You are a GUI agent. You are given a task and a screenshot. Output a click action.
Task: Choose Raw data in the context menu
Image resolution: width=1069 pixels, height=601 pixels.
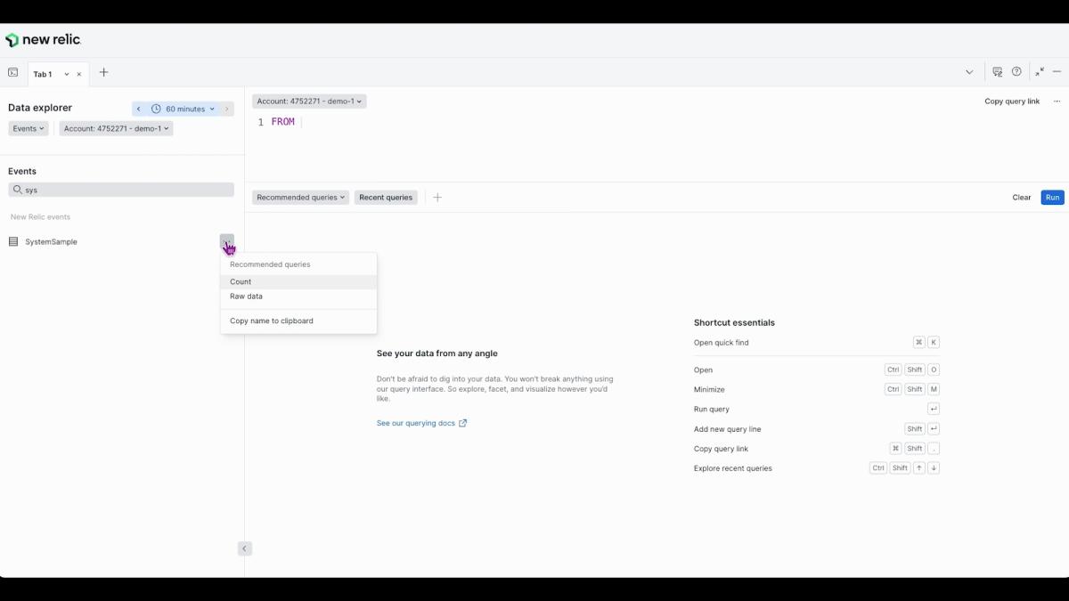(246, 296)
